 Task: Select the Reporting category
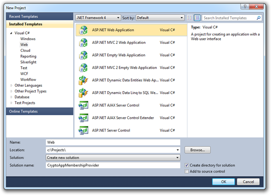(28, 57)
